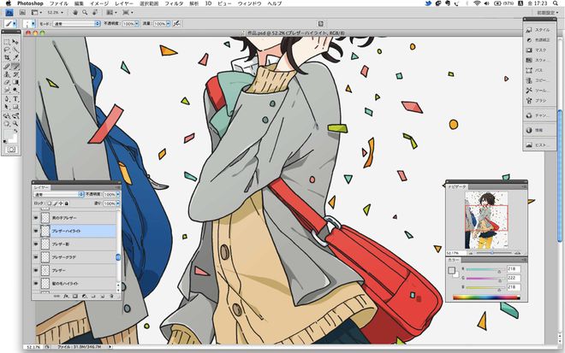
Task: Hide the ブレザー影 layer
Action: 36,244
